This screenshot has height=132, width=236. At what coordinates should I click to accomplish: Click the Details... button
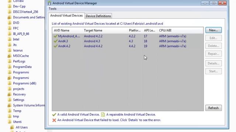click(214, 63)
